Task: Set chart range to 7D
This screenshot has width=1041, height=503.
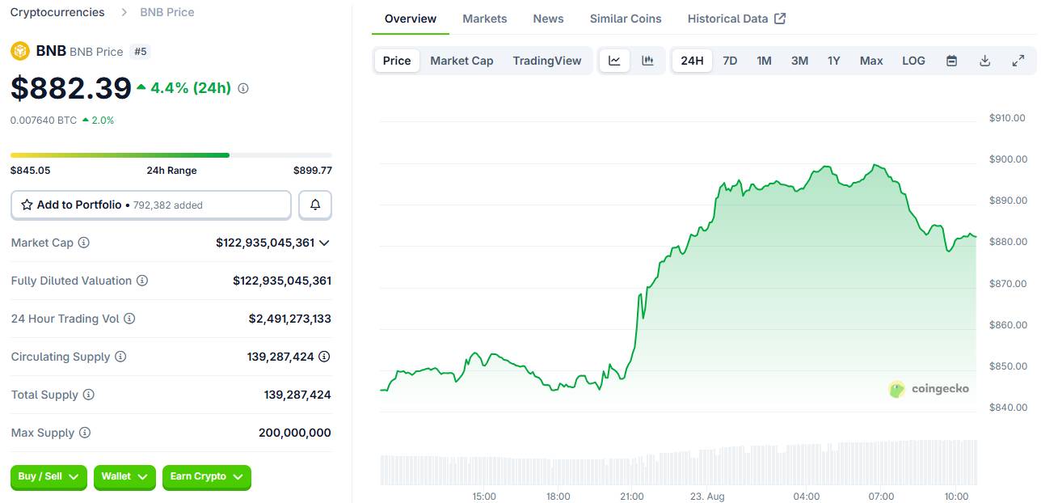Action: [x=730, y=61]
